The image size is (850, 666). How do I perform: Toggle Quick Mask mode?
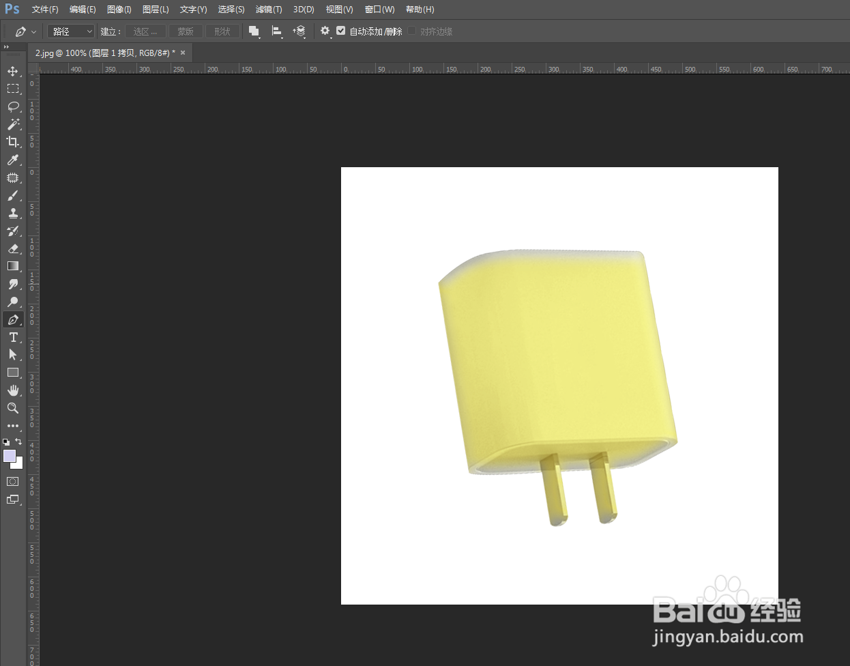pos(13,481)
